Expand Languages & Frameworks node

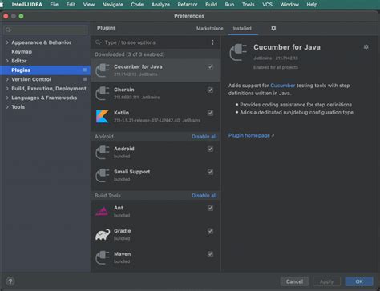coord(7,98)
